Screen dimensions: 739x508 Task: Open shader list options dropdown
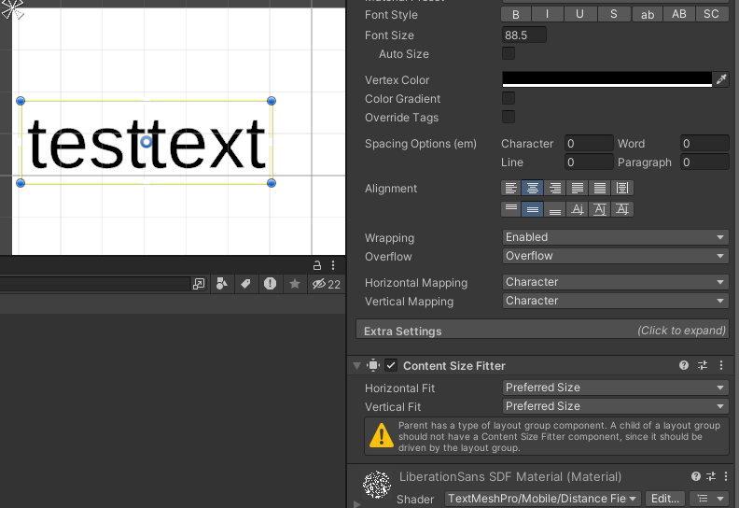709,499
